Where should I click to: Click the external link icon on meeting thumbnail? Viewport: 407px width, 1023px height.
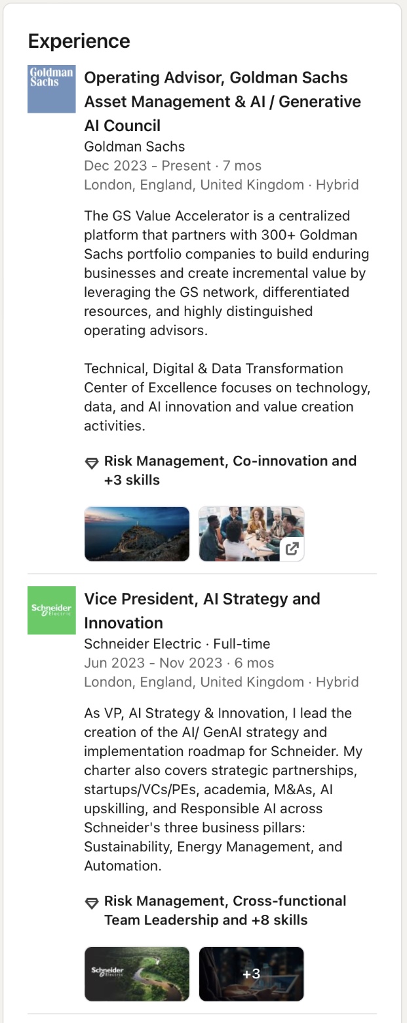click(x=292, y=549)
